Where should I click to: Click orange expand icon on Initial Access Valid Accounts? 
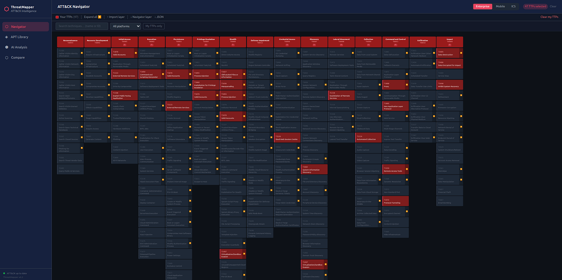pos(136,53)
